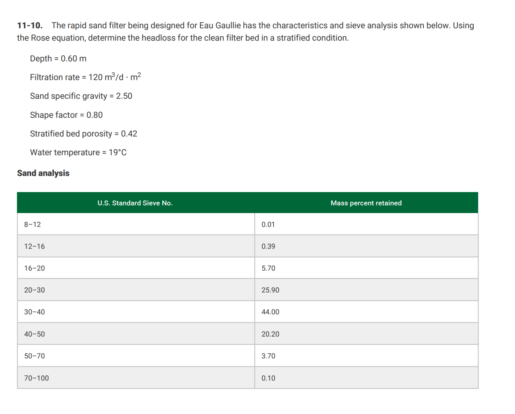Click the Filtration rate line

click(85, 77)
